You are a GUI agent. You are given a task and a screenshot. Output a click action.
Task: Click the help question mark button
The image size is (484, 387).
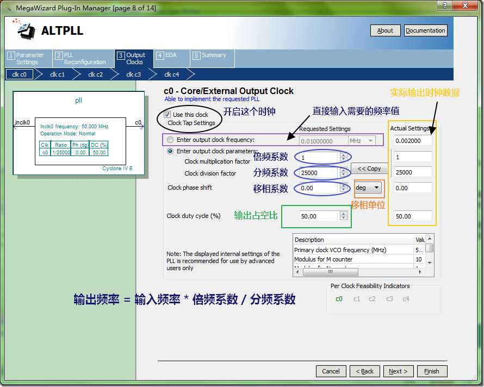[444, 5]
